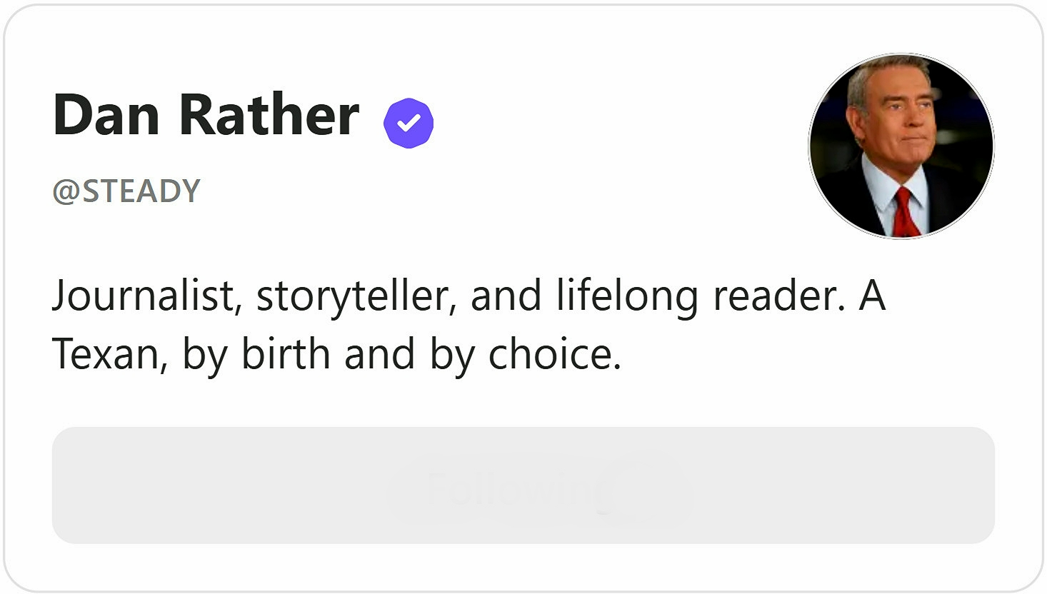
Task: Click the "Dan Rather" profile name
Action: tap(206, 115)
